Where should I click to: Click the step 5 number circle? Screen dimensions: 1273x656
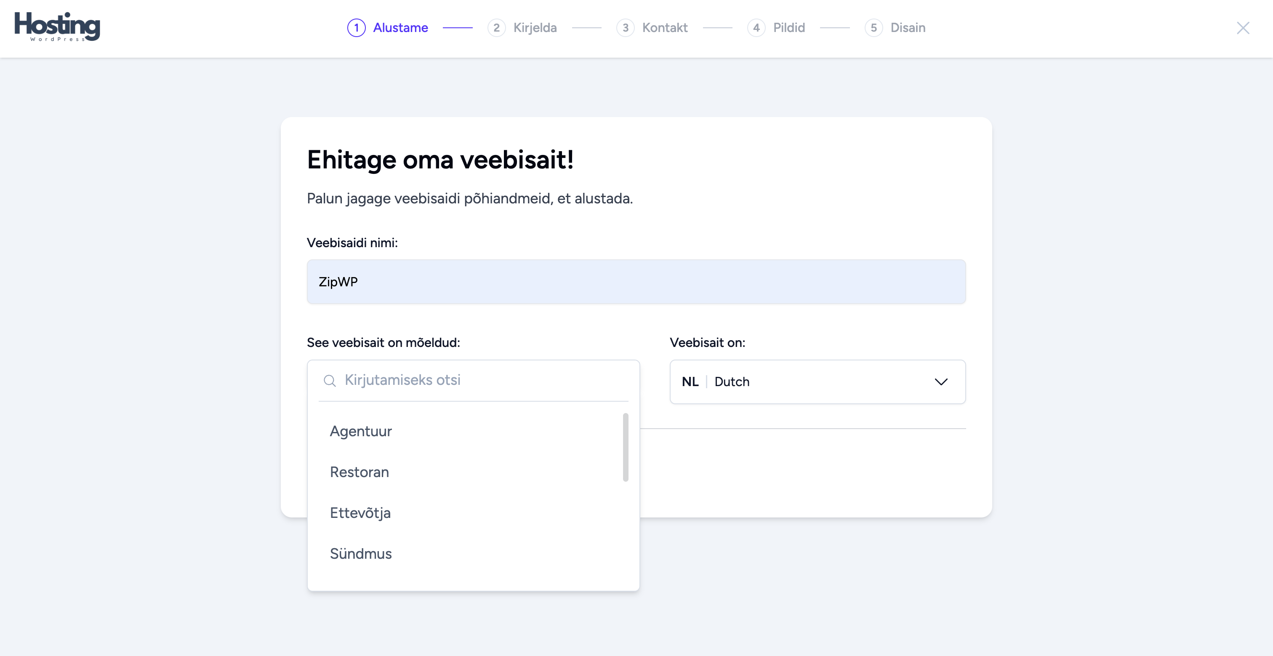pos(873,28)
